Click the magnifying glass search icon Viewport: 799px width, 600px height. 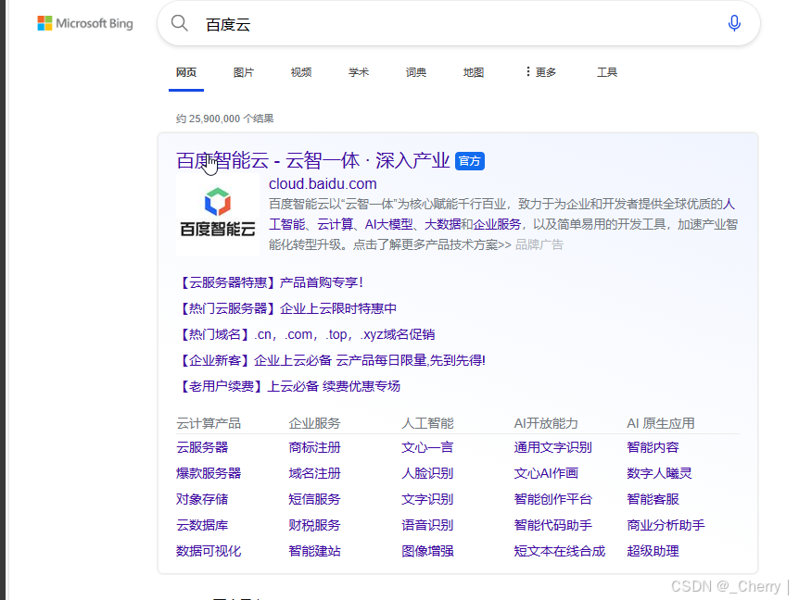click(180, 23)
